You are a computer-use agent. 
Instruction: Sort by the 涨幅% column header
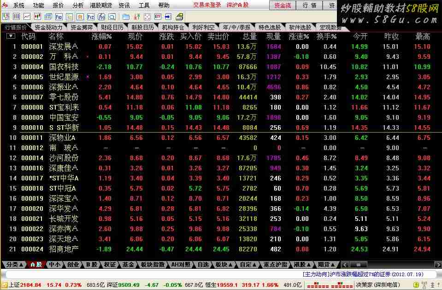pos(101,36)
